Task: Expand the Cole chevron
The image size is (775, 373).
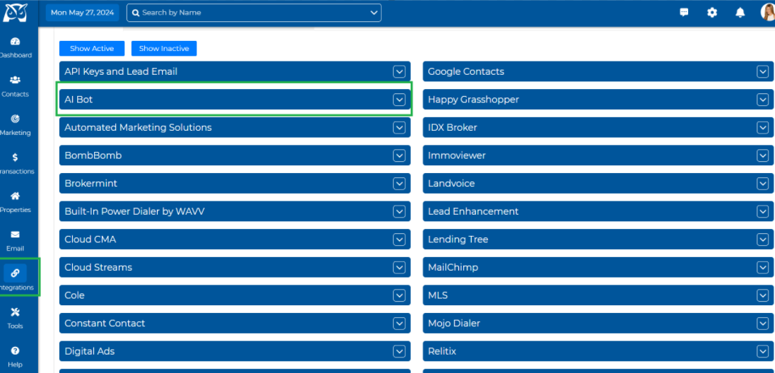Action: click(x=400, y=295)
